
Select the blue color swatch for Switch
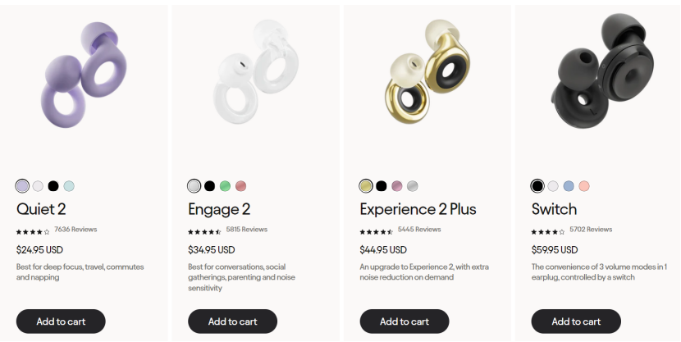[569, 186]
